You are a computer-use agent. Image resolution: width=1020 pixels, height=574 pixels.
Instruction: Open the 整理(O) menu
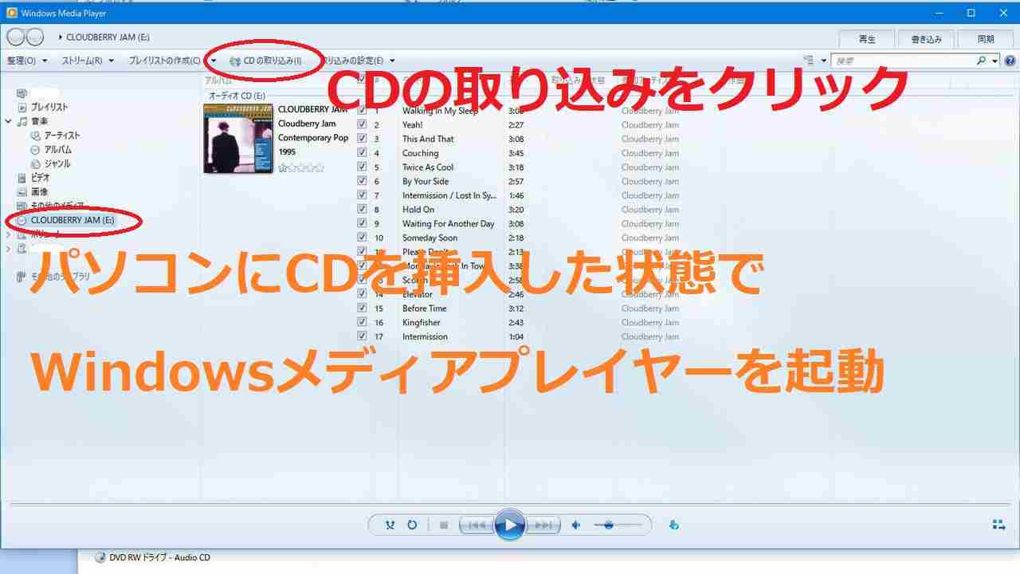pyautogui.click(x=27, y=61)
